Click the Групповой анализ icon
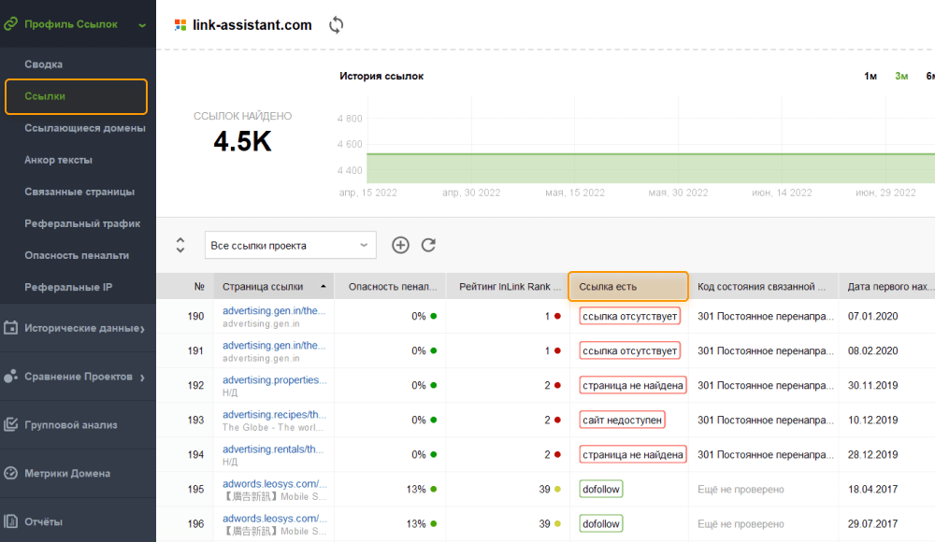 tap(10, 424)
